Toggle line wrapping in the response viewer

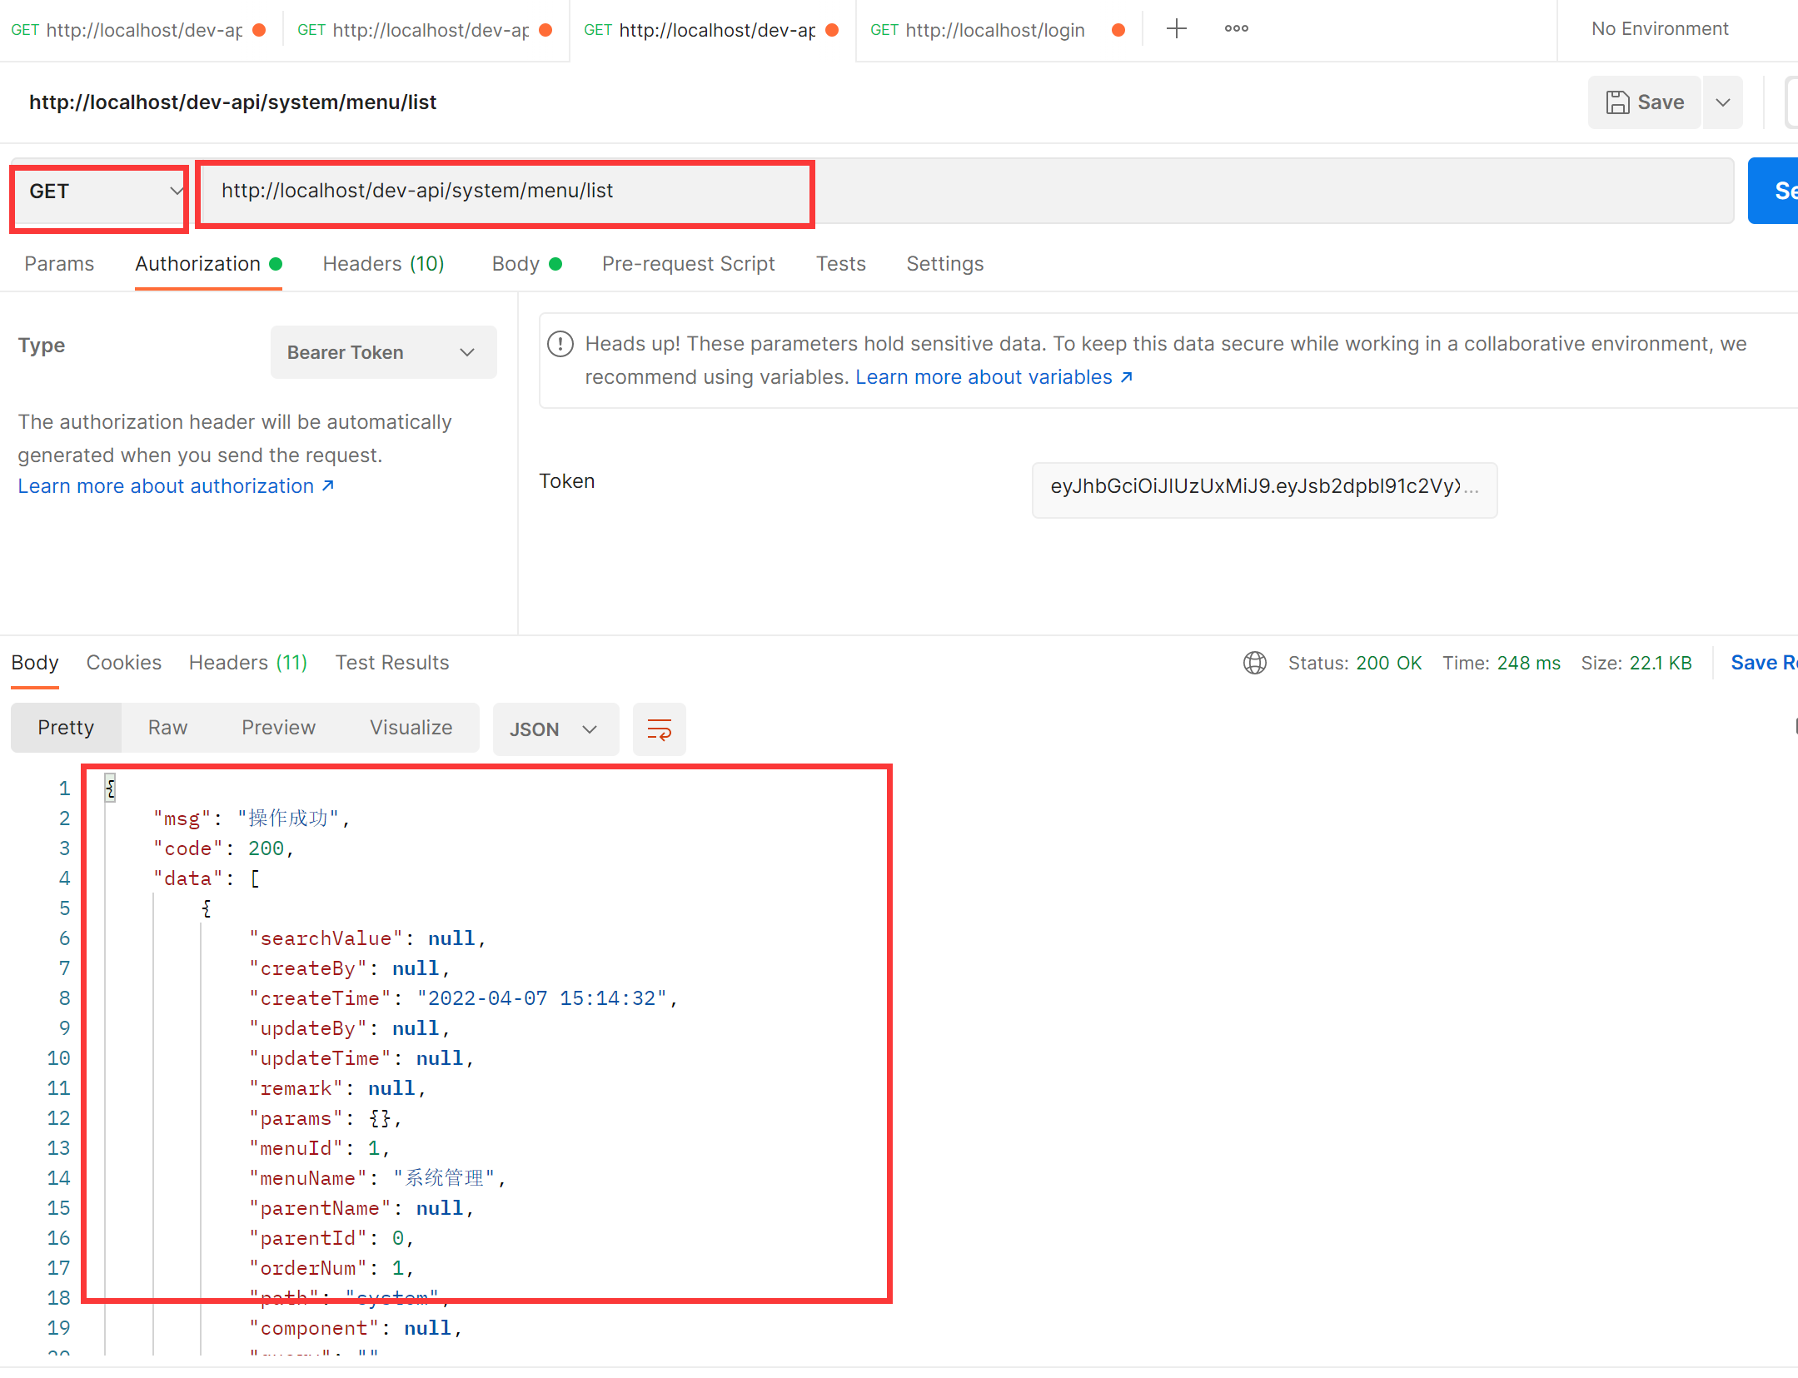(659, 729)
